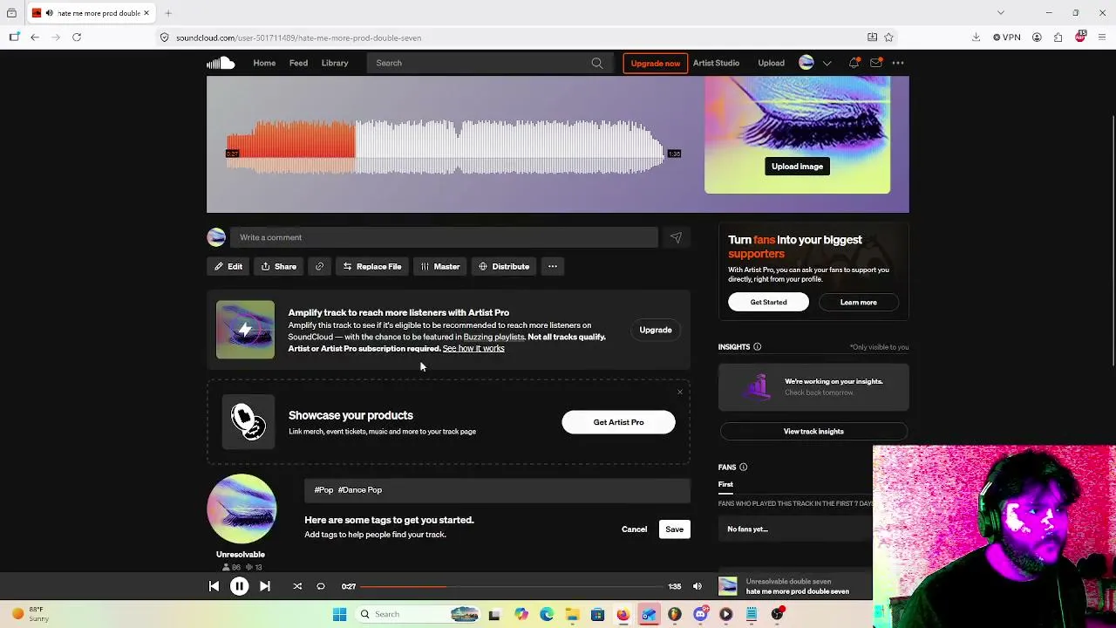Viewport: 1116px width, 628px height.
Task: Seek using the bottom player progress bar
Action: 512,586
